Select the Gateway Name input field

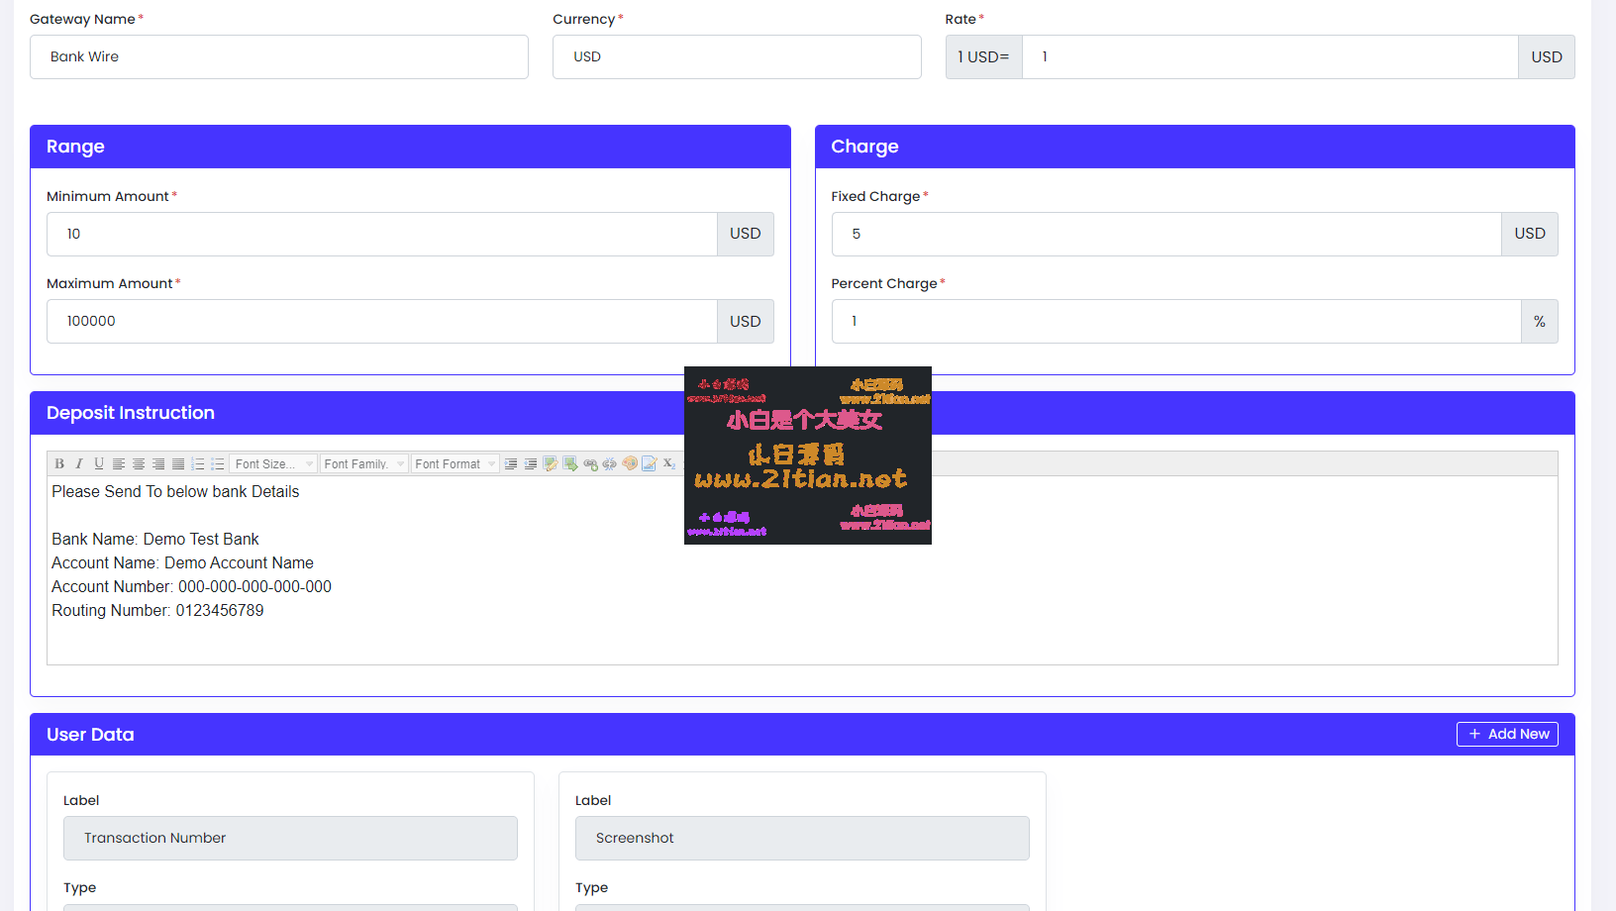[x=279, y=56]
